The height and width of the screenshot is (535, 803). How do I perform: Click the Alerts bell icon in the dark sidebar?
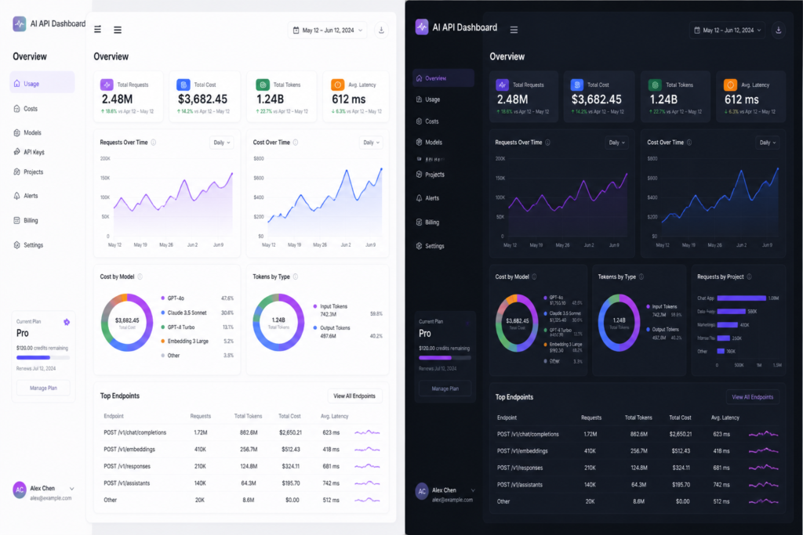420,198
